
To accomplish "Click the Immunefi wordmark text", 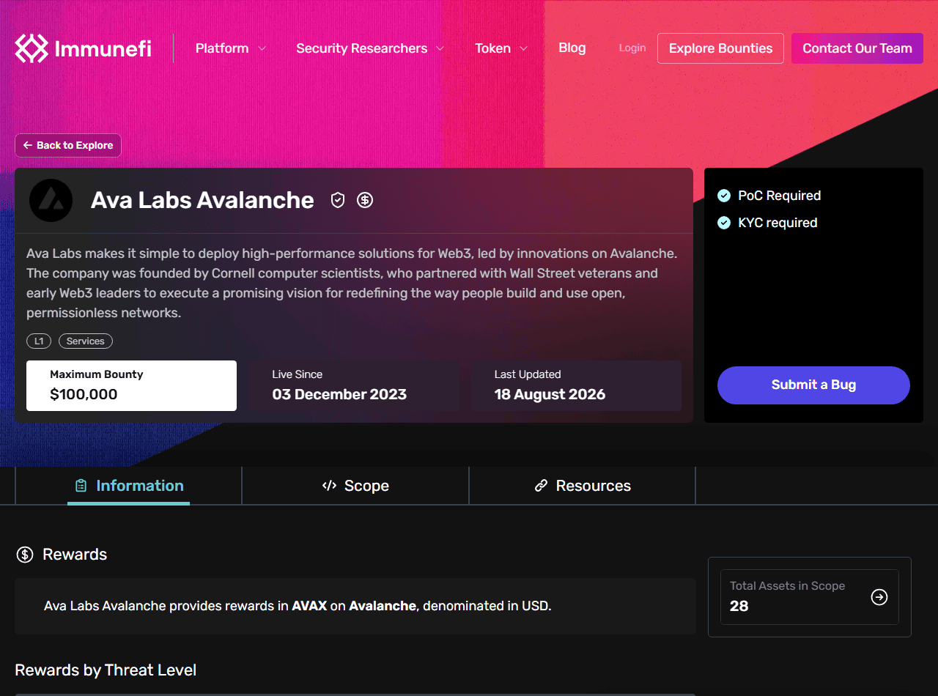I will [x=103, y=49].
